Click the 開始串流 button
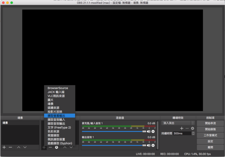Viewport: 225px width, 157px height. click(x=210, y=123)
